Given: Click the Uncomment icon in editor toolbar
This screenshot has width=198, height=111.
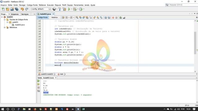Looking at the screenshot, I should coord(124,18).
